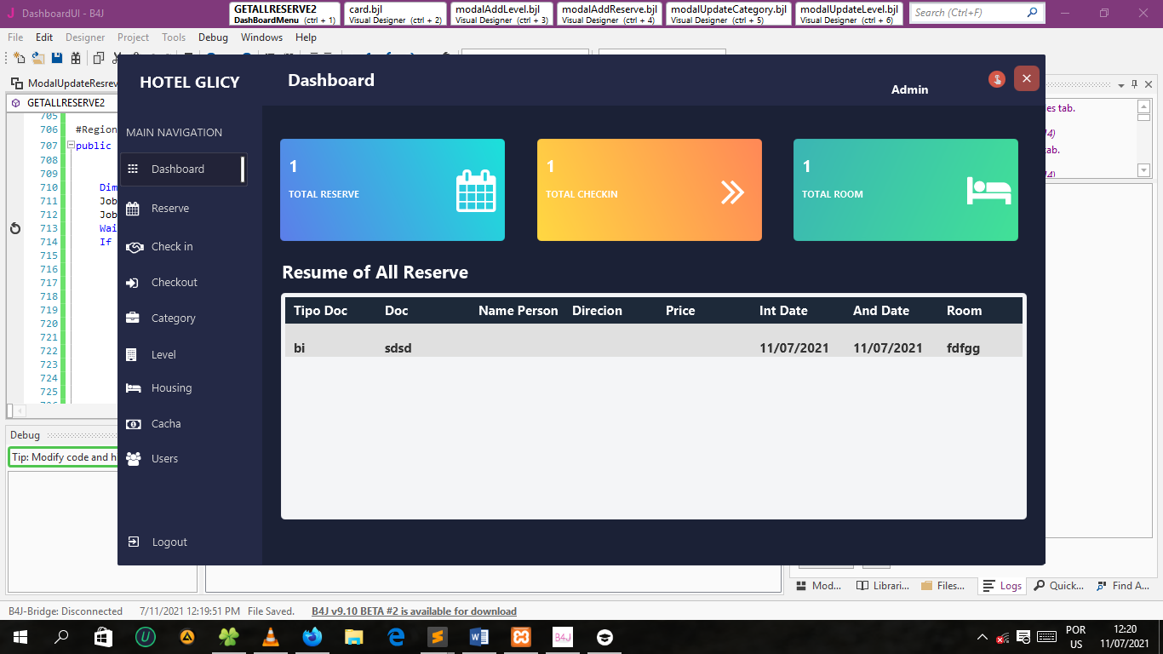Open XAMPP from the taskbar
The height and width of the screenshot is (654, 1163).
click(521, 637)
